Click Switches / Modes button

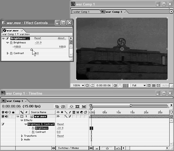pyautogui.click(x=68, y=148)
